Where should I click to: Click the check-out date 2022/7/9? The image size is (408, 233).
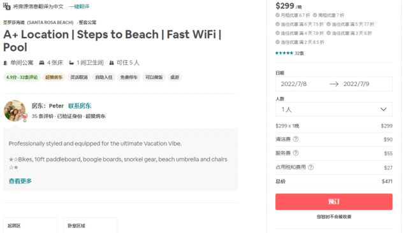[356, 84]
